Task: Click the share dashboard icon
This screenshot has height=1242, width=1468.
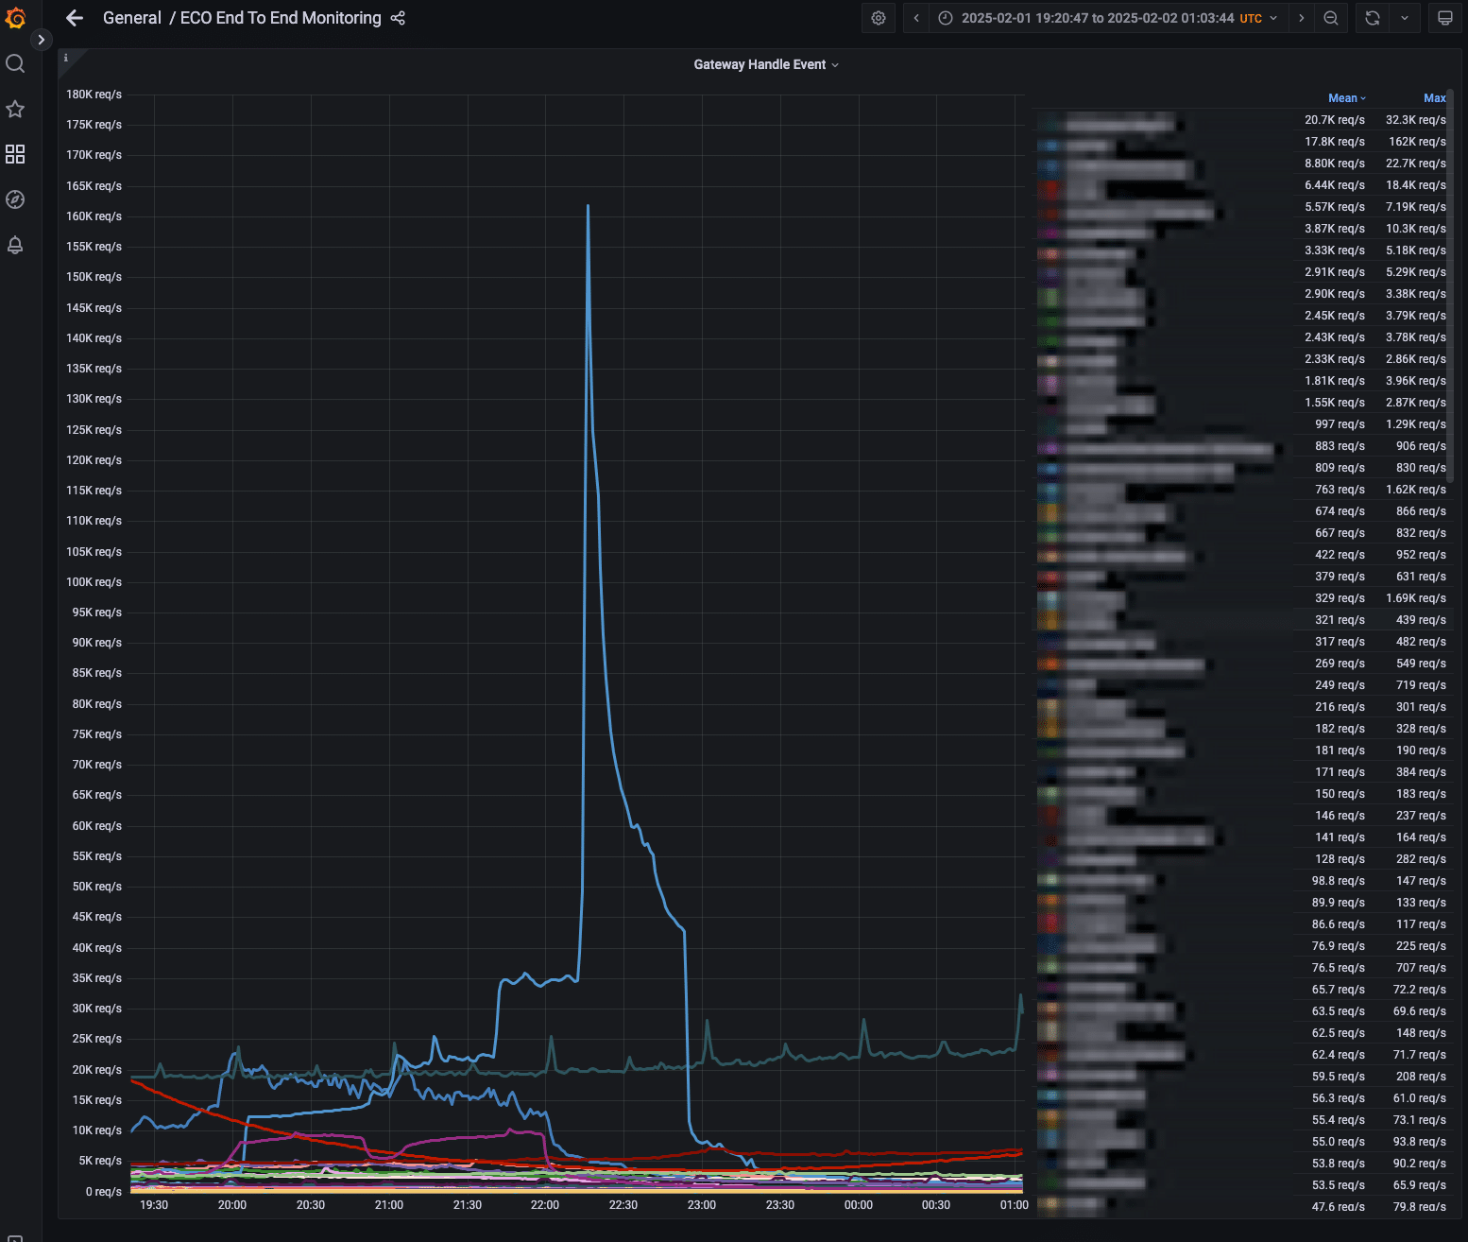Action: 398,18
